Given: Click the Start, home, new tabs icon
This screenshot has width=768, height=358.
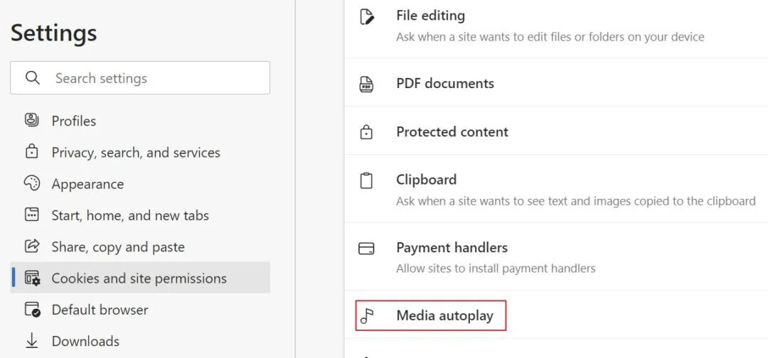Looking at the screenshot, I should 32,215.
